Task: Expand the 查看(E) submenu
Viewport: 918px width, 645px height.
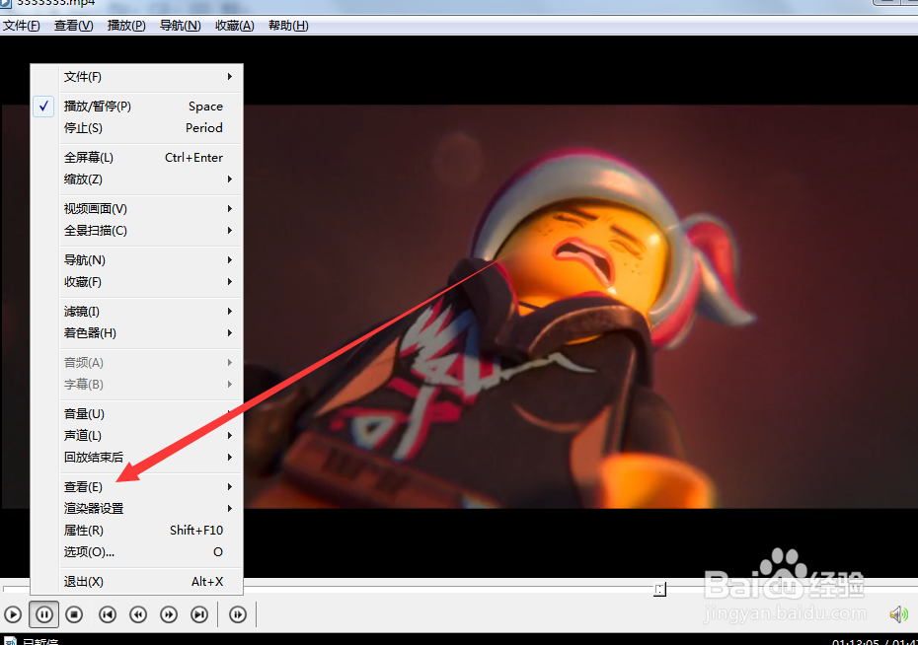Action: [137, 487]
